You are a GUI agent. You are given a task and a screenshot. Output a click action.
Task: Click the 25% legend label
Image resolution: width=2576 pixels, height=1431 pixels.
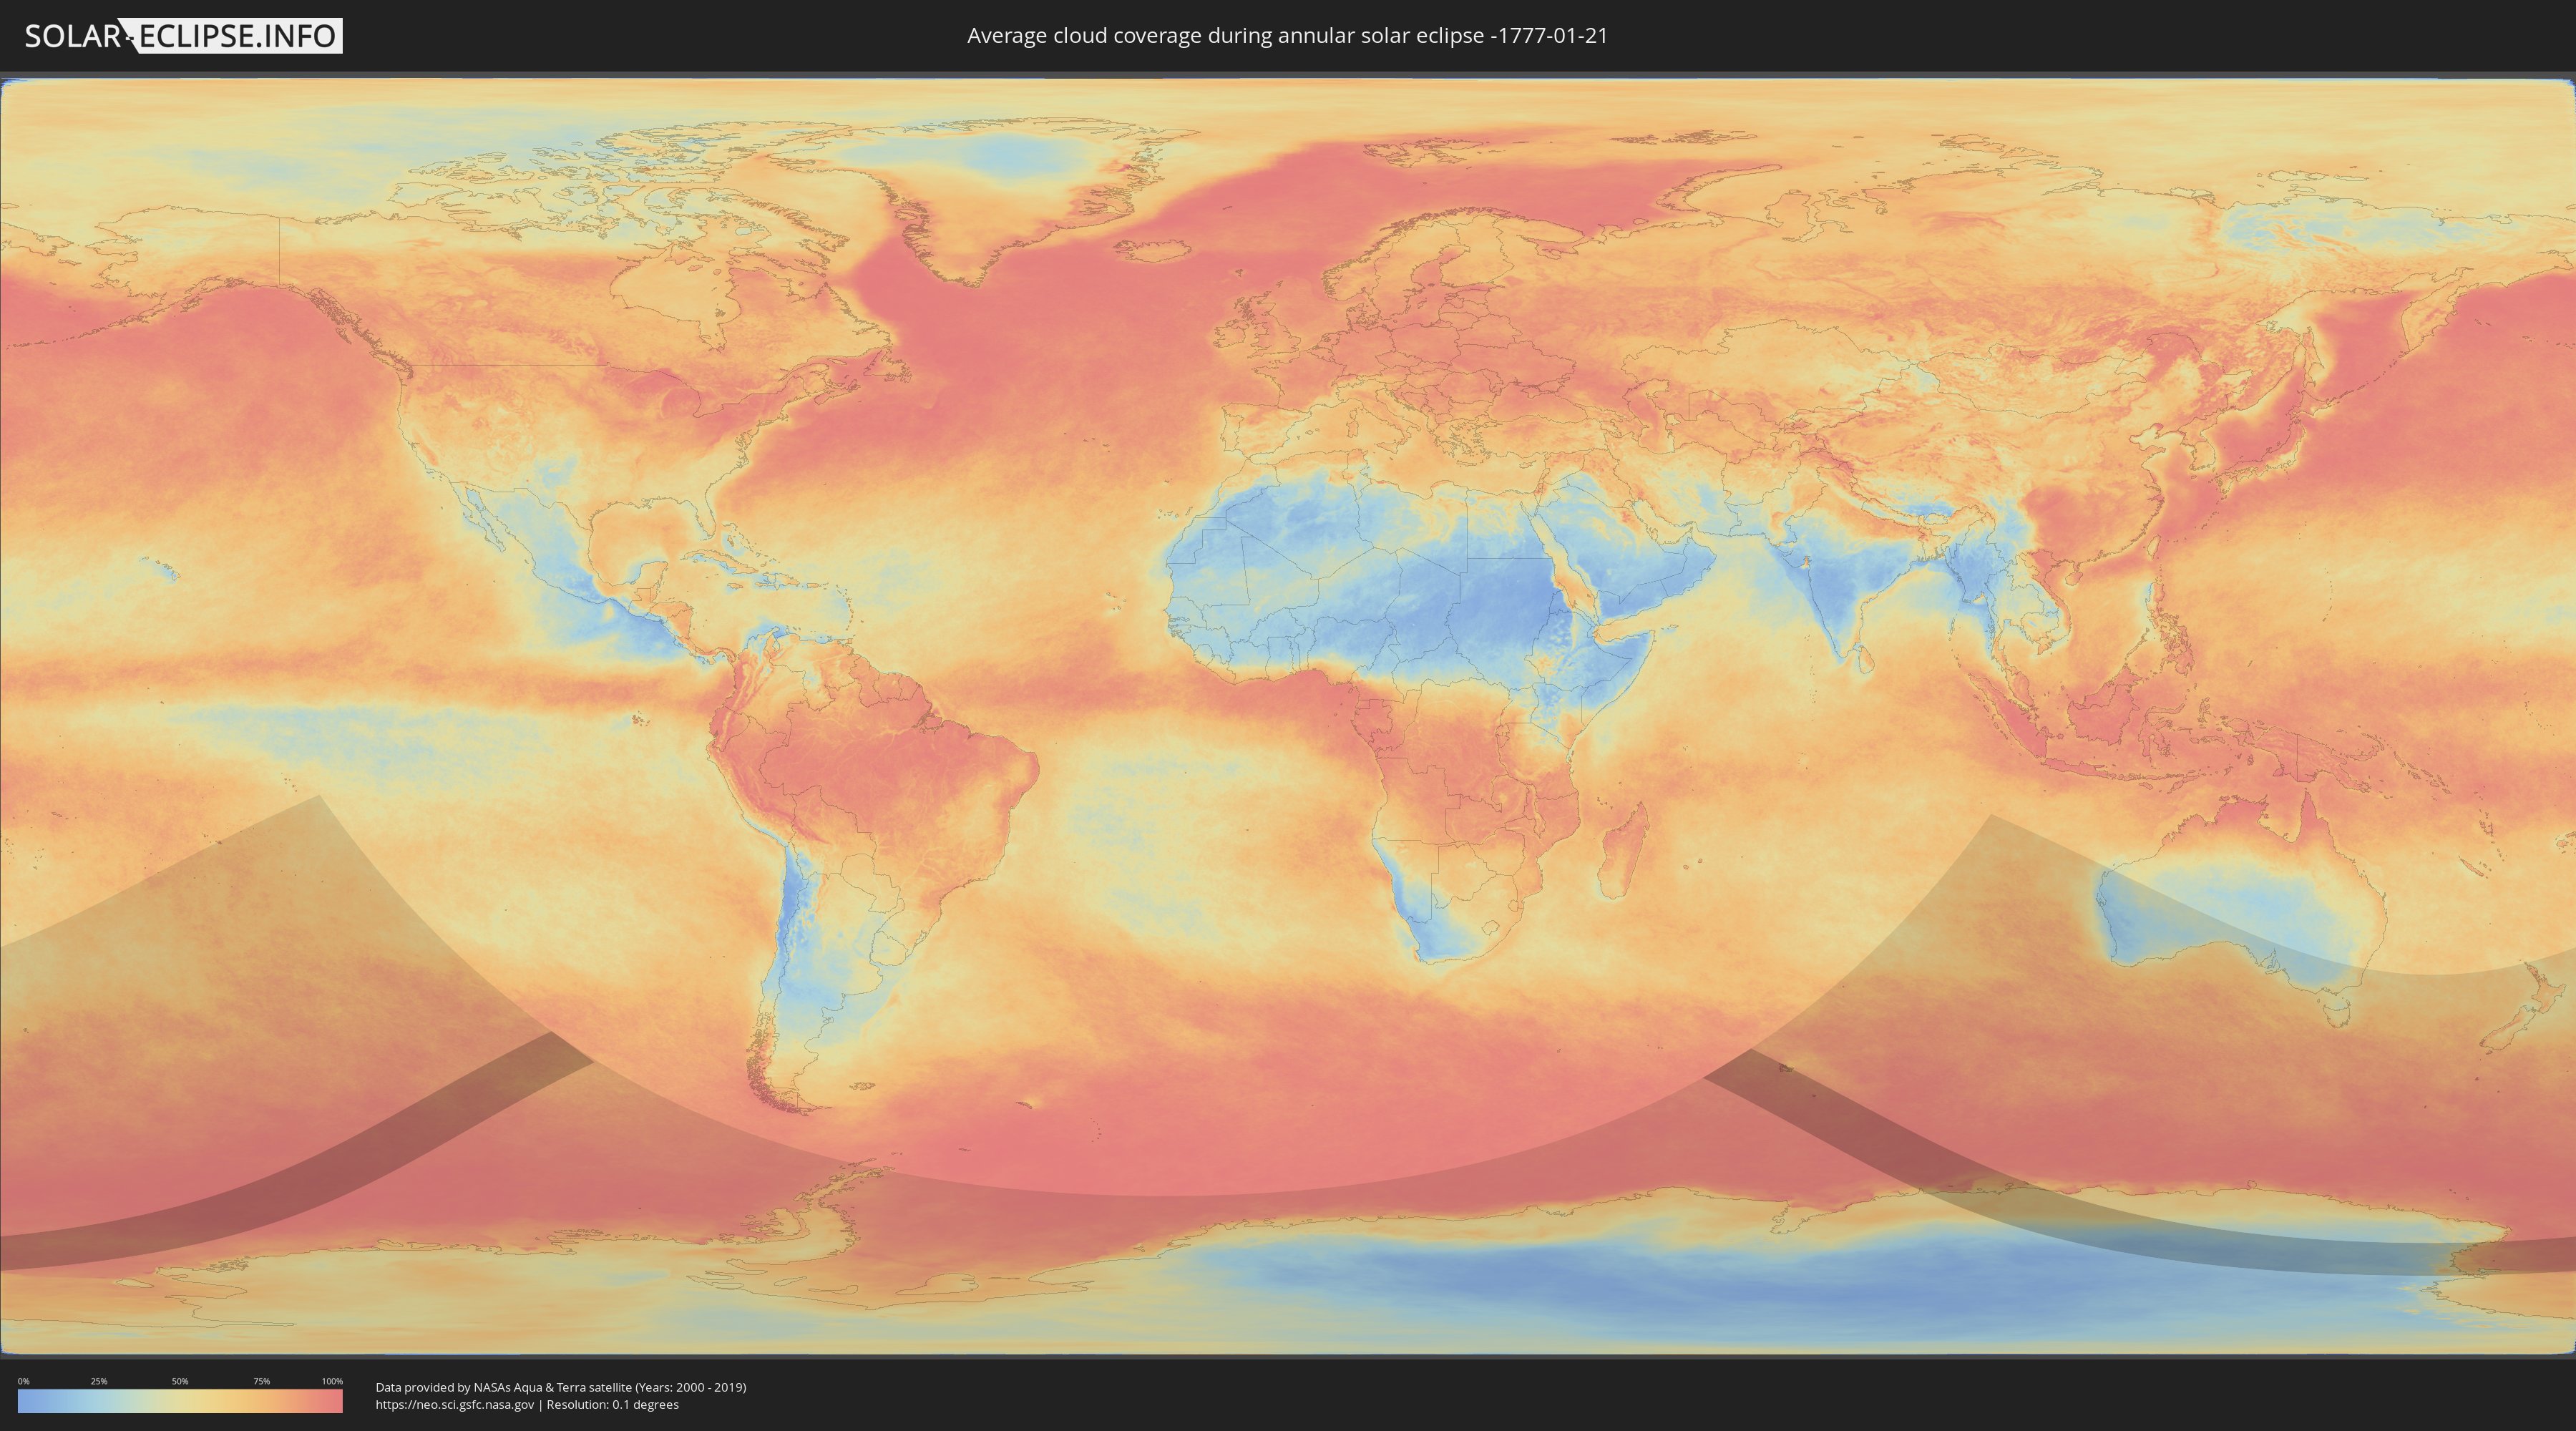[x=99, y=1381]
